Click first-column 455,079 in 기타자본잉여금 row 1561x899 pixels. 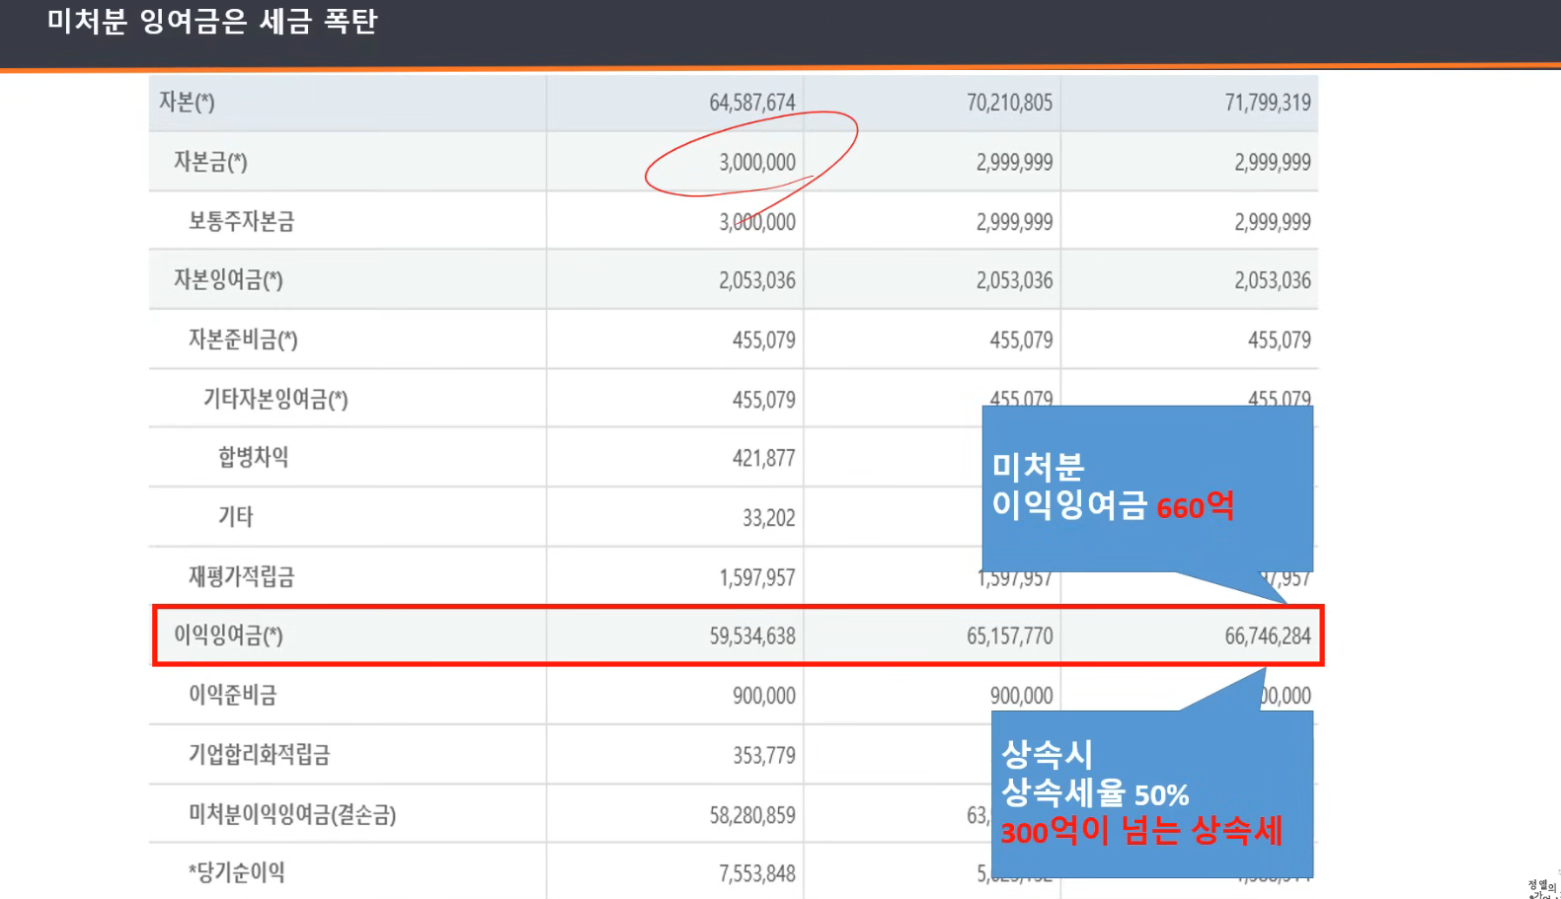coord(763,400)
